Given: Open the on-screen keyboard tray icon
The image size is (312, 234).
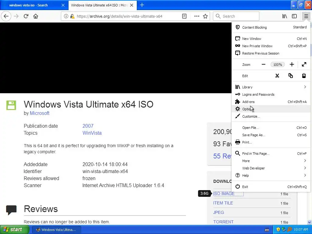Looking at the screenshot, I should click(x=267, y=230).
